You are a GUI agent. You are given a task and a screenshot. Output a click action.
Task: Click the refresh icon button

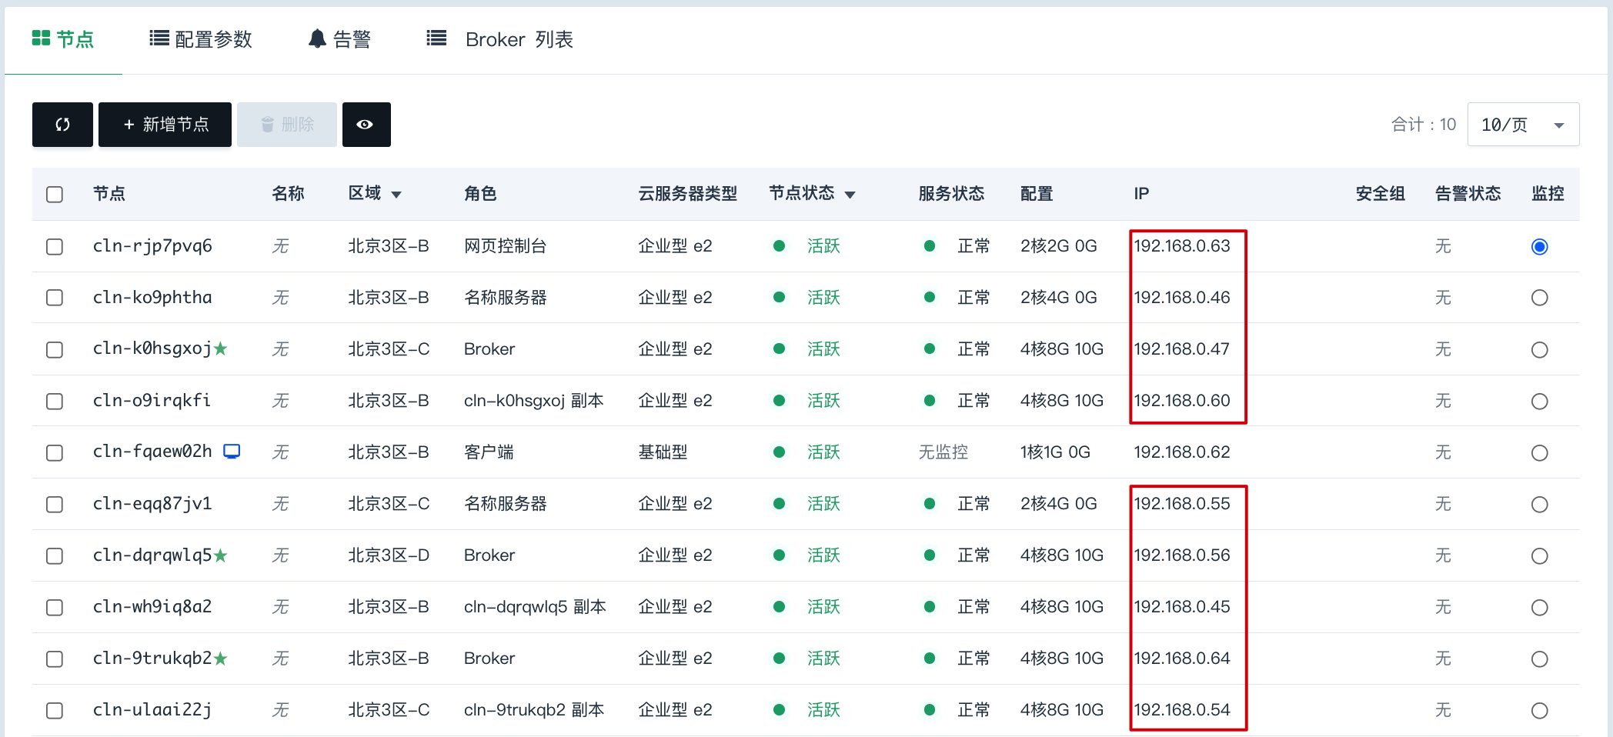62,125
